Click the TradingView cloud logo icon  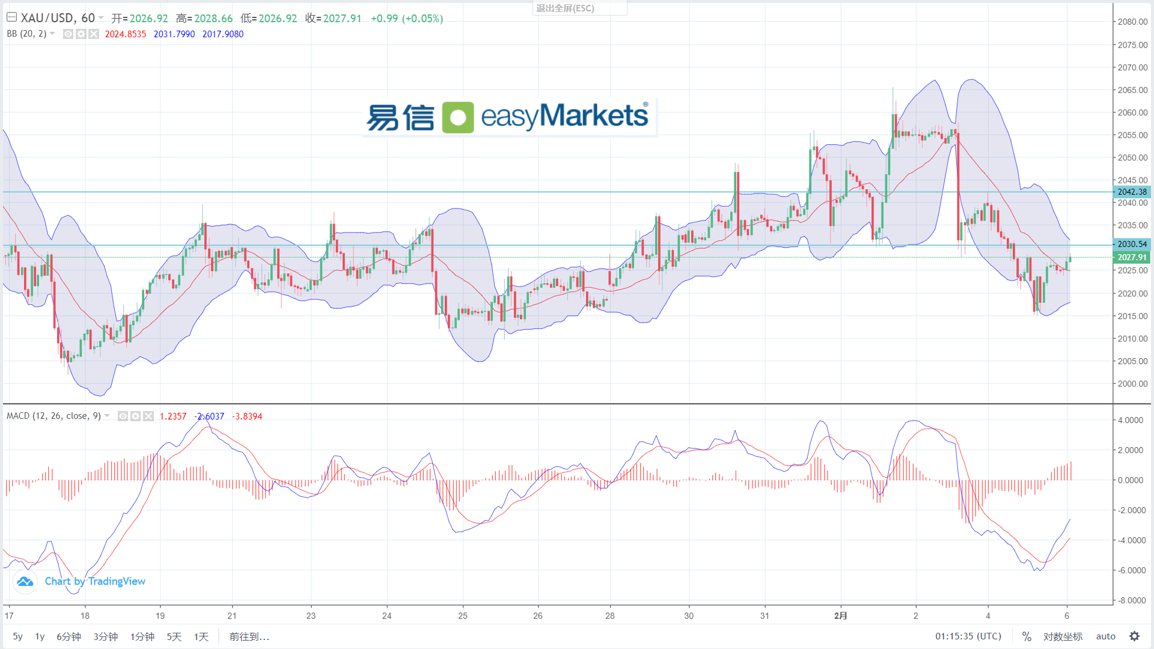click(25, 581)
